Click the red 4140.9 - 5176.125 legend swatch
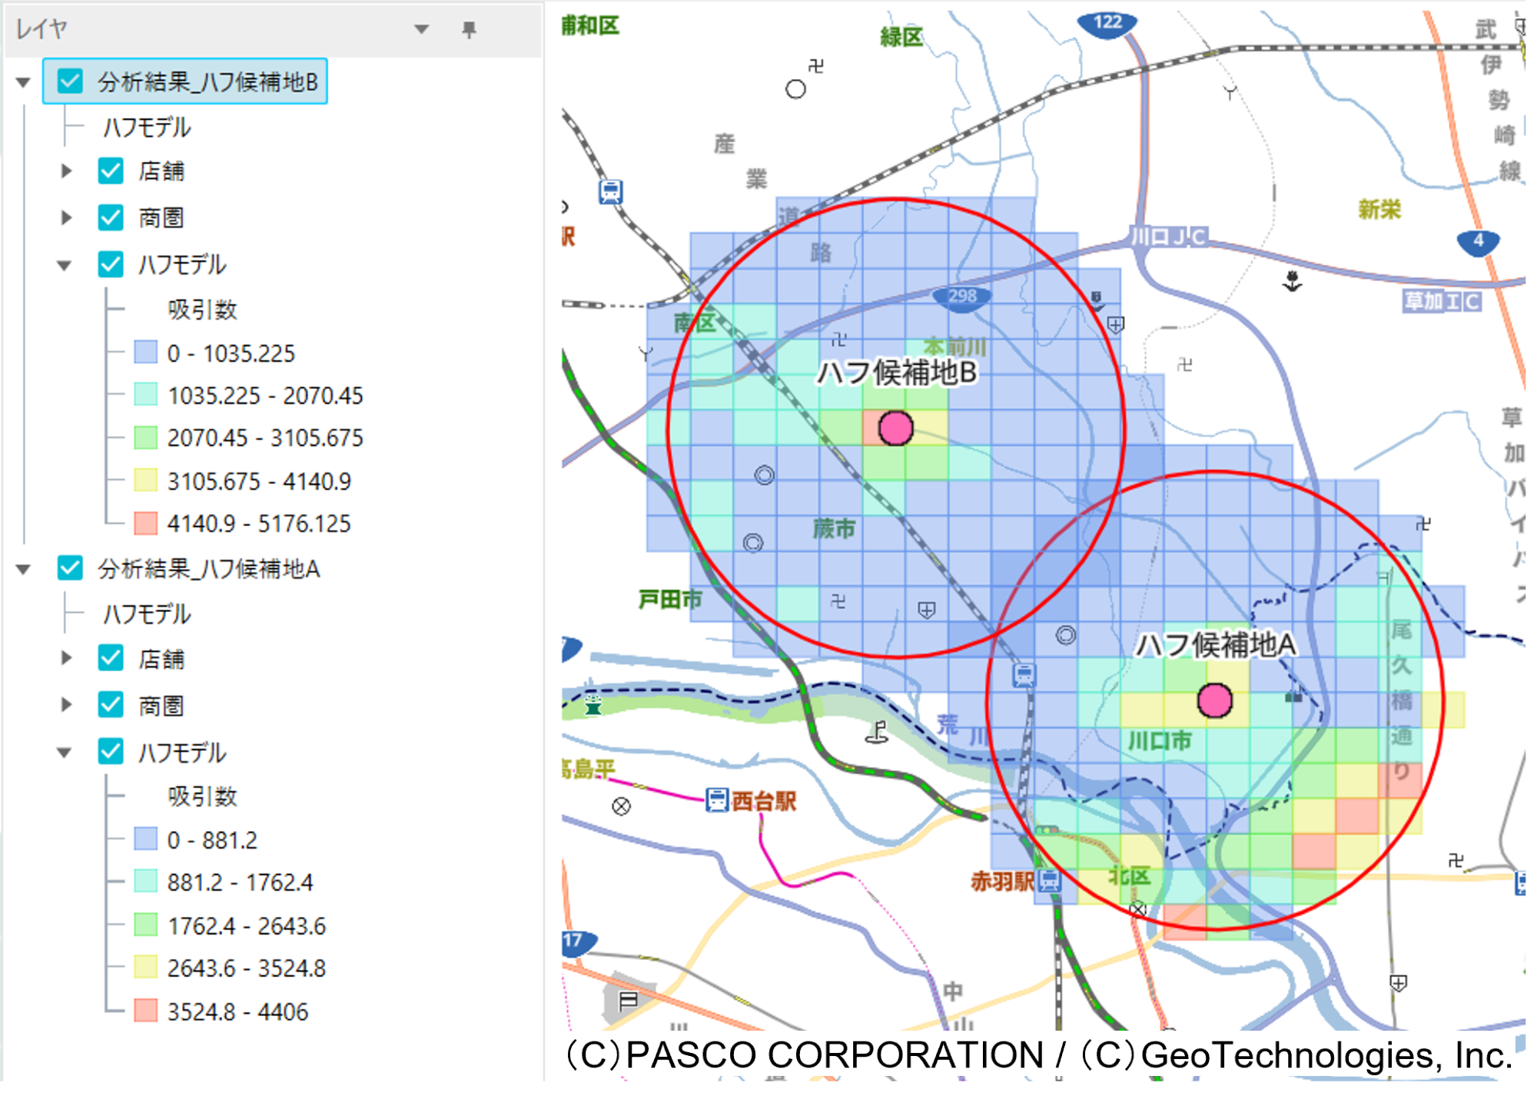Image resolution: width=1537 pixels, height=1099 pixels. (145, 524)
